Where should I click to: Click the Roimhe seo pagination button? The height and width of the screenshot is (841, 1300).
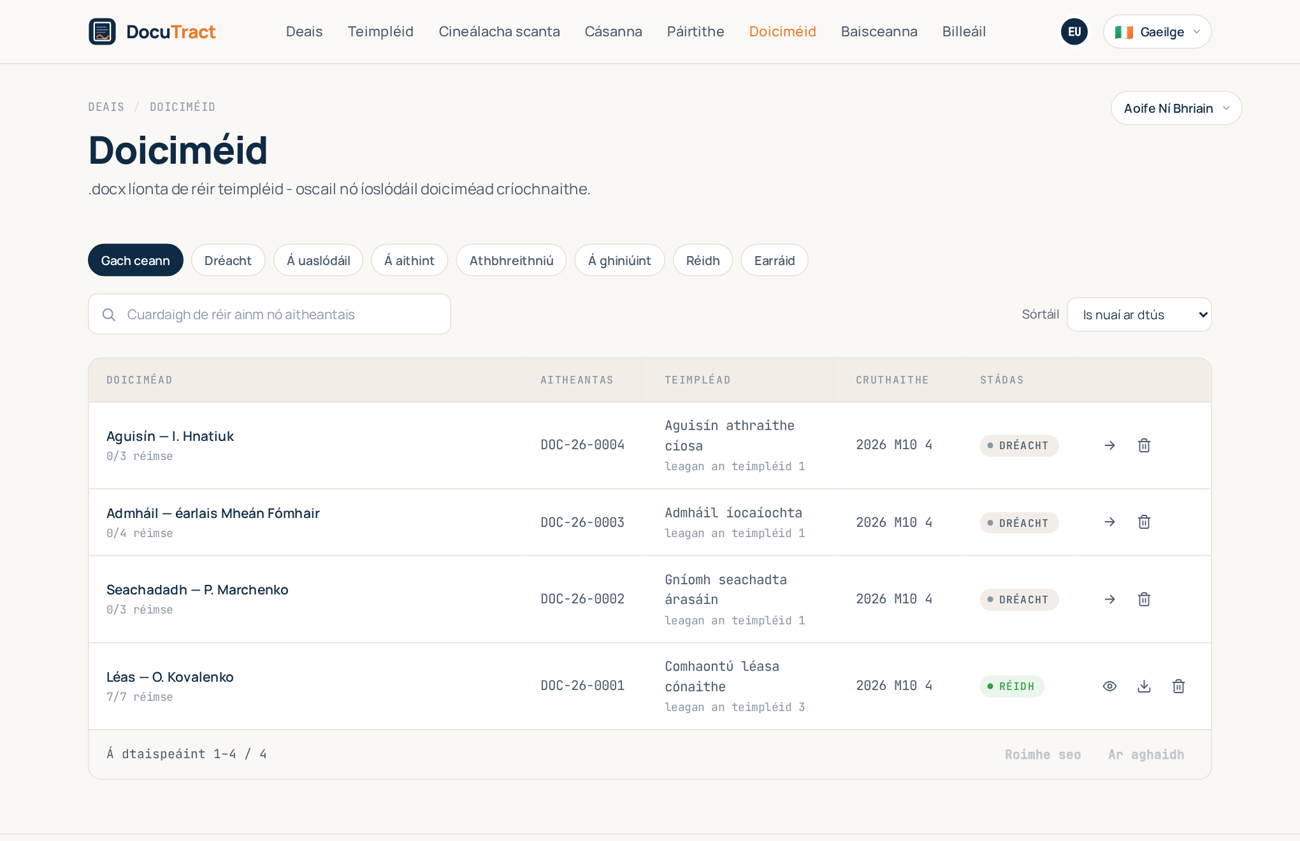(x=1043, y=754)
